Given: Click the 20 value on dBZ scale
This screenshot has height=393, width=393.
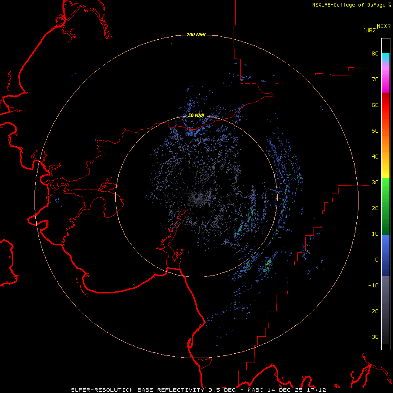Looking at the screenshot, I should click(x=375, y=208).
